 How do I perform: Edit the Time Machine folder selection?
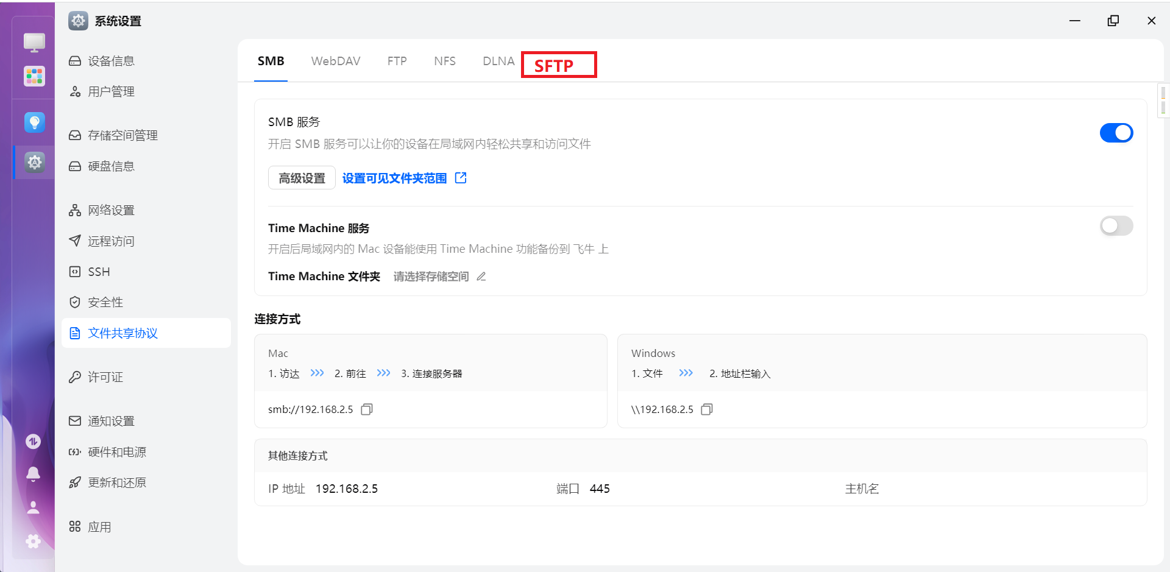click(481, 277)
